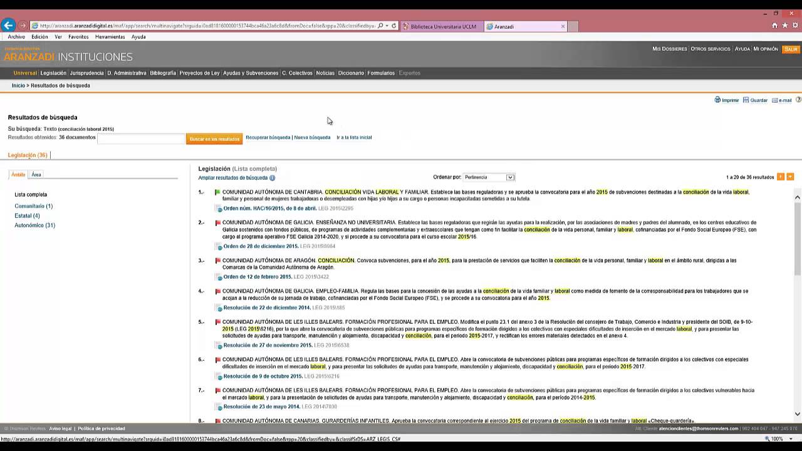This screenshot has height=451, width=802.
Task: Open Mis Dossieres link
Action: tap(670, 49)
